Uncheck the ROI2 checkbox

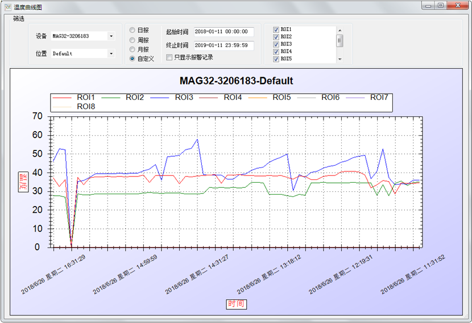click(276, 37)
